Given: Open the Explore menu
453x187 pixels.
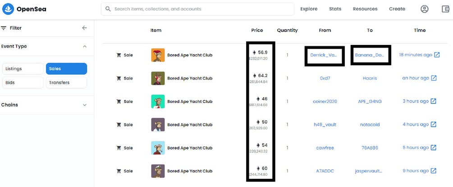Looking at the screenshot, I should tap(309, 9).
